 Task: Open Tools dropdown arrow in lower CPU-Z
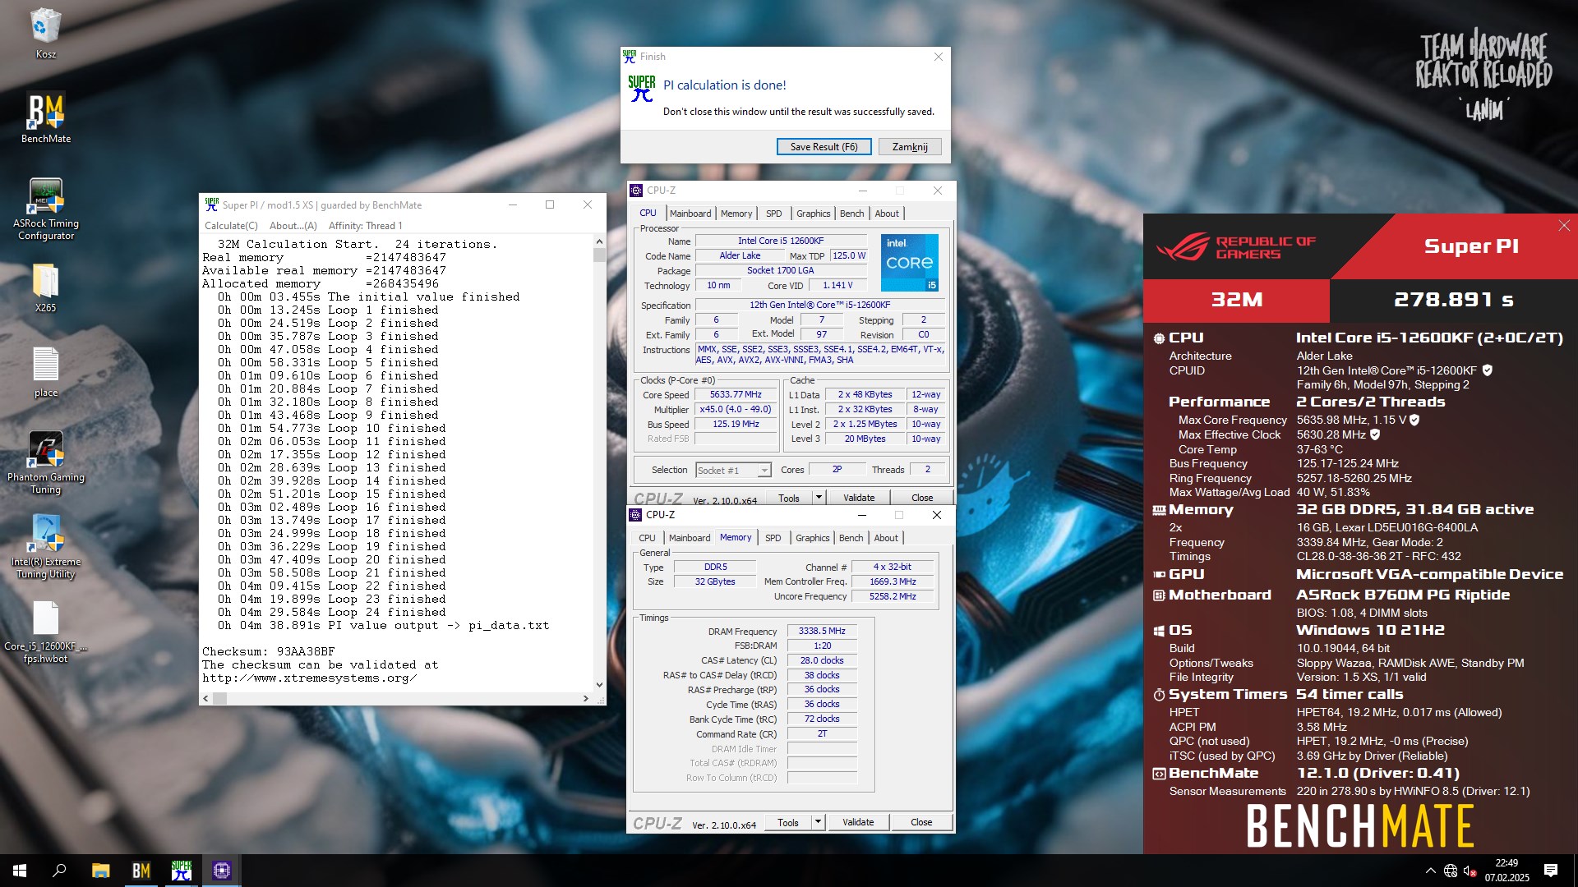817,821
